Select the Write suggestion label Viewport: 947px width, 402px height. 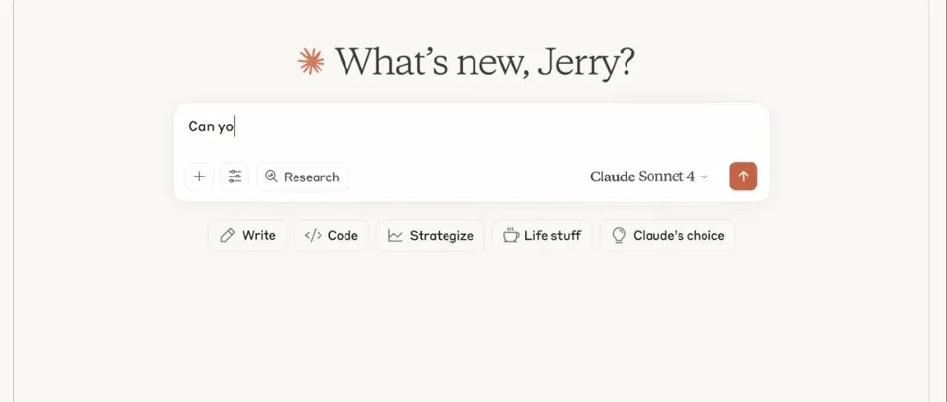point(259,236)
